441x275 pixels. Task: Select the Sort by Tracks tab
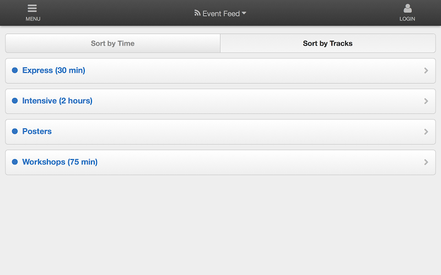328,43
